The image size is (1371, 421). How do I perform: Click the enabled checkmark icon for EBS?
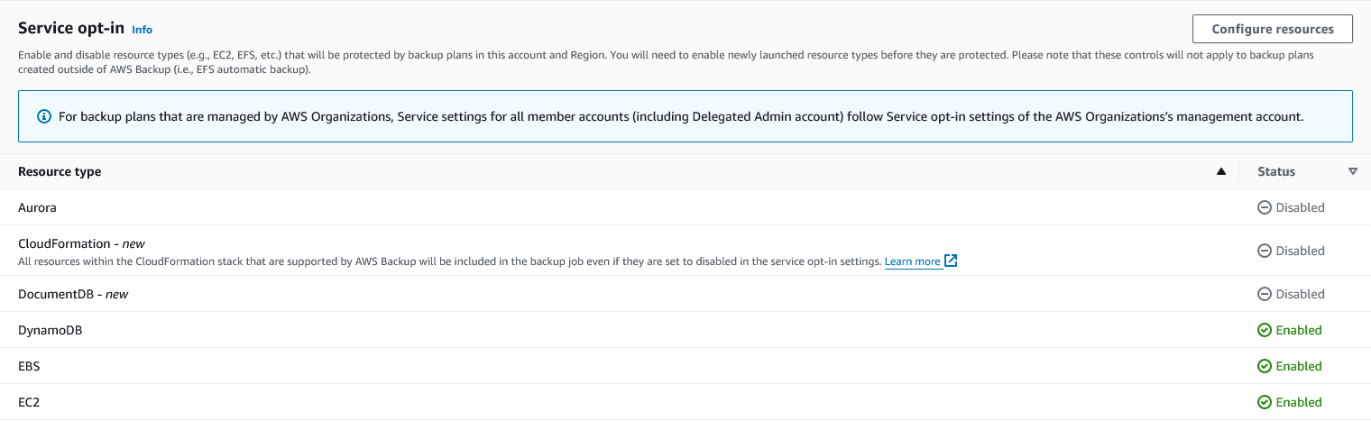coord(1265,366)
